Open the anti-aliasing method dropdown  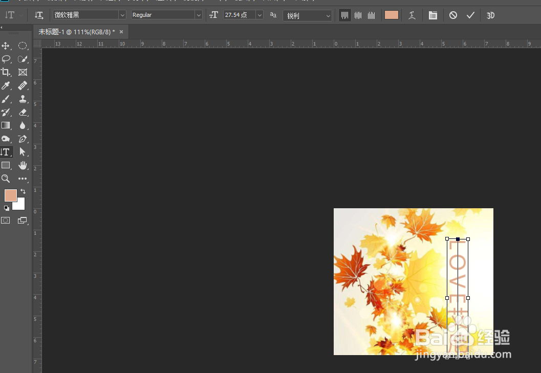[x=308, y=15]
